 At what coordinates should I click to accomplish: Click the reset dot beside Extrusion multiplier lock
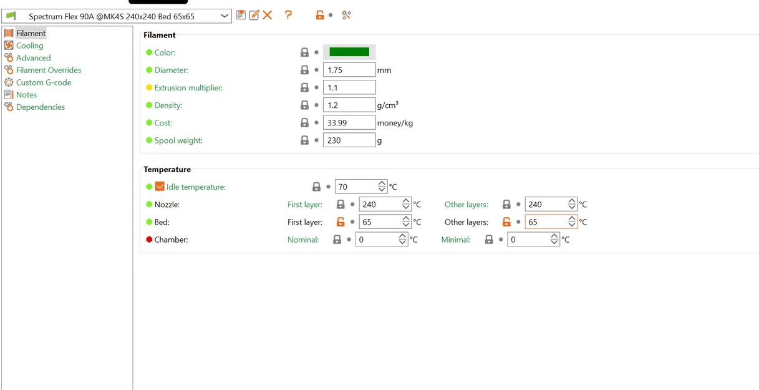317,87
